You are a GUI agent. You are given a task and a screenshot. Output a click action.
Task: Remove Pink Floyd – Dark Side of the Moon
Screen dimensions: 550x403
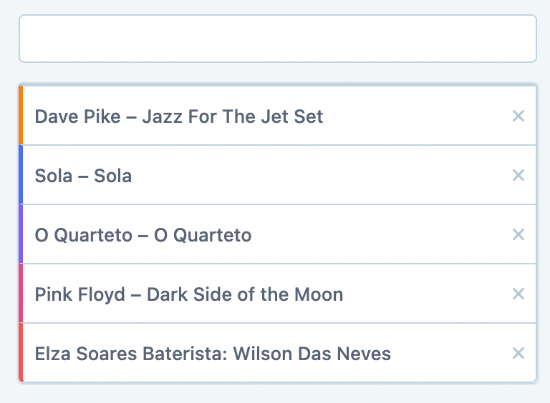coord(518,294)
